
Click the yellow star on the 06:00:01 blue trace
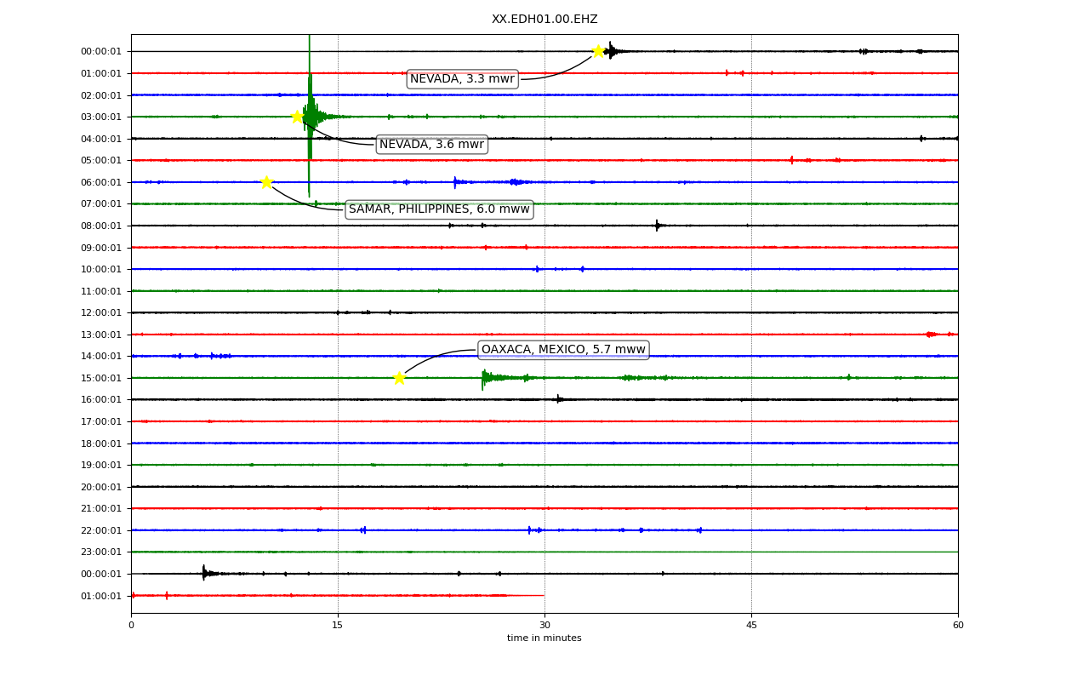click(266, 182)
